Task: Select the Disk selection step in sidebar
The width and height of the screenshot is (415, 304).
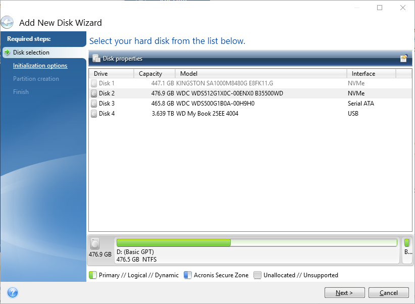Action: tap(31, 53)
